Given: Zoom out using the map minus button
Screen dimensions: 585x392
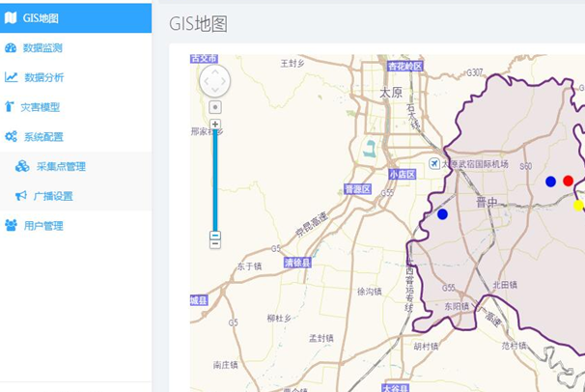Looking at the screenshot, I should pos(215,236).
